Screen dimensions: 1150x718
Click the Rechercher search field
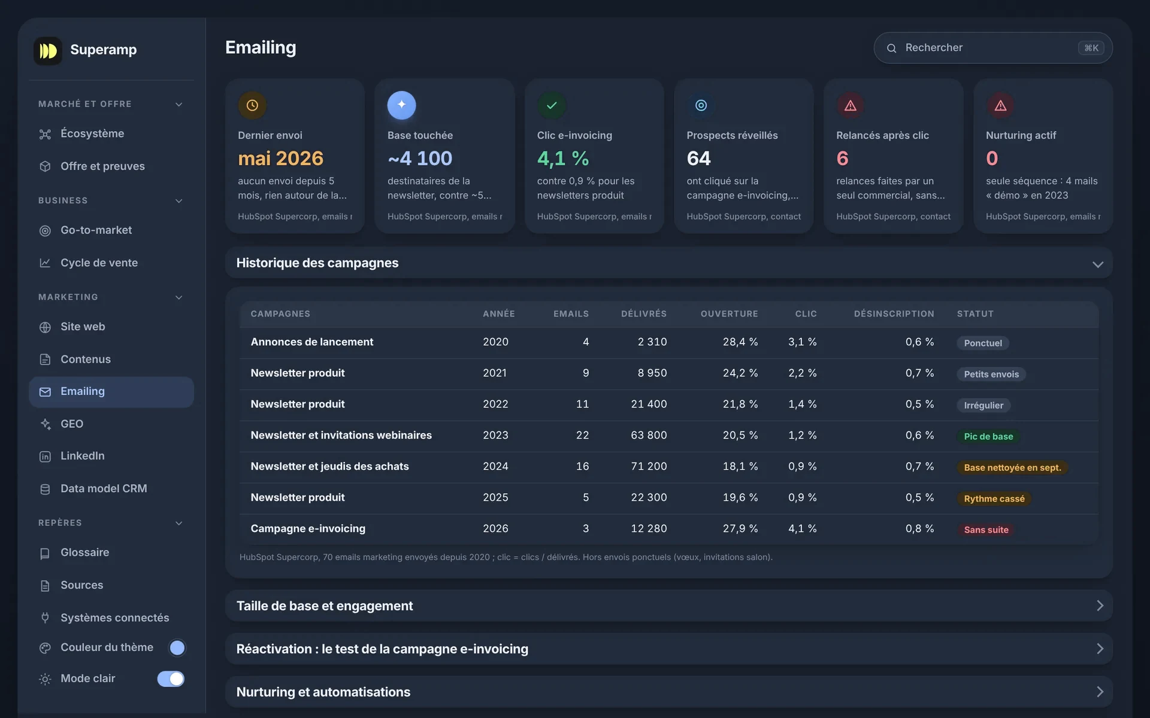pyautogui.click(x=992, y=48)
